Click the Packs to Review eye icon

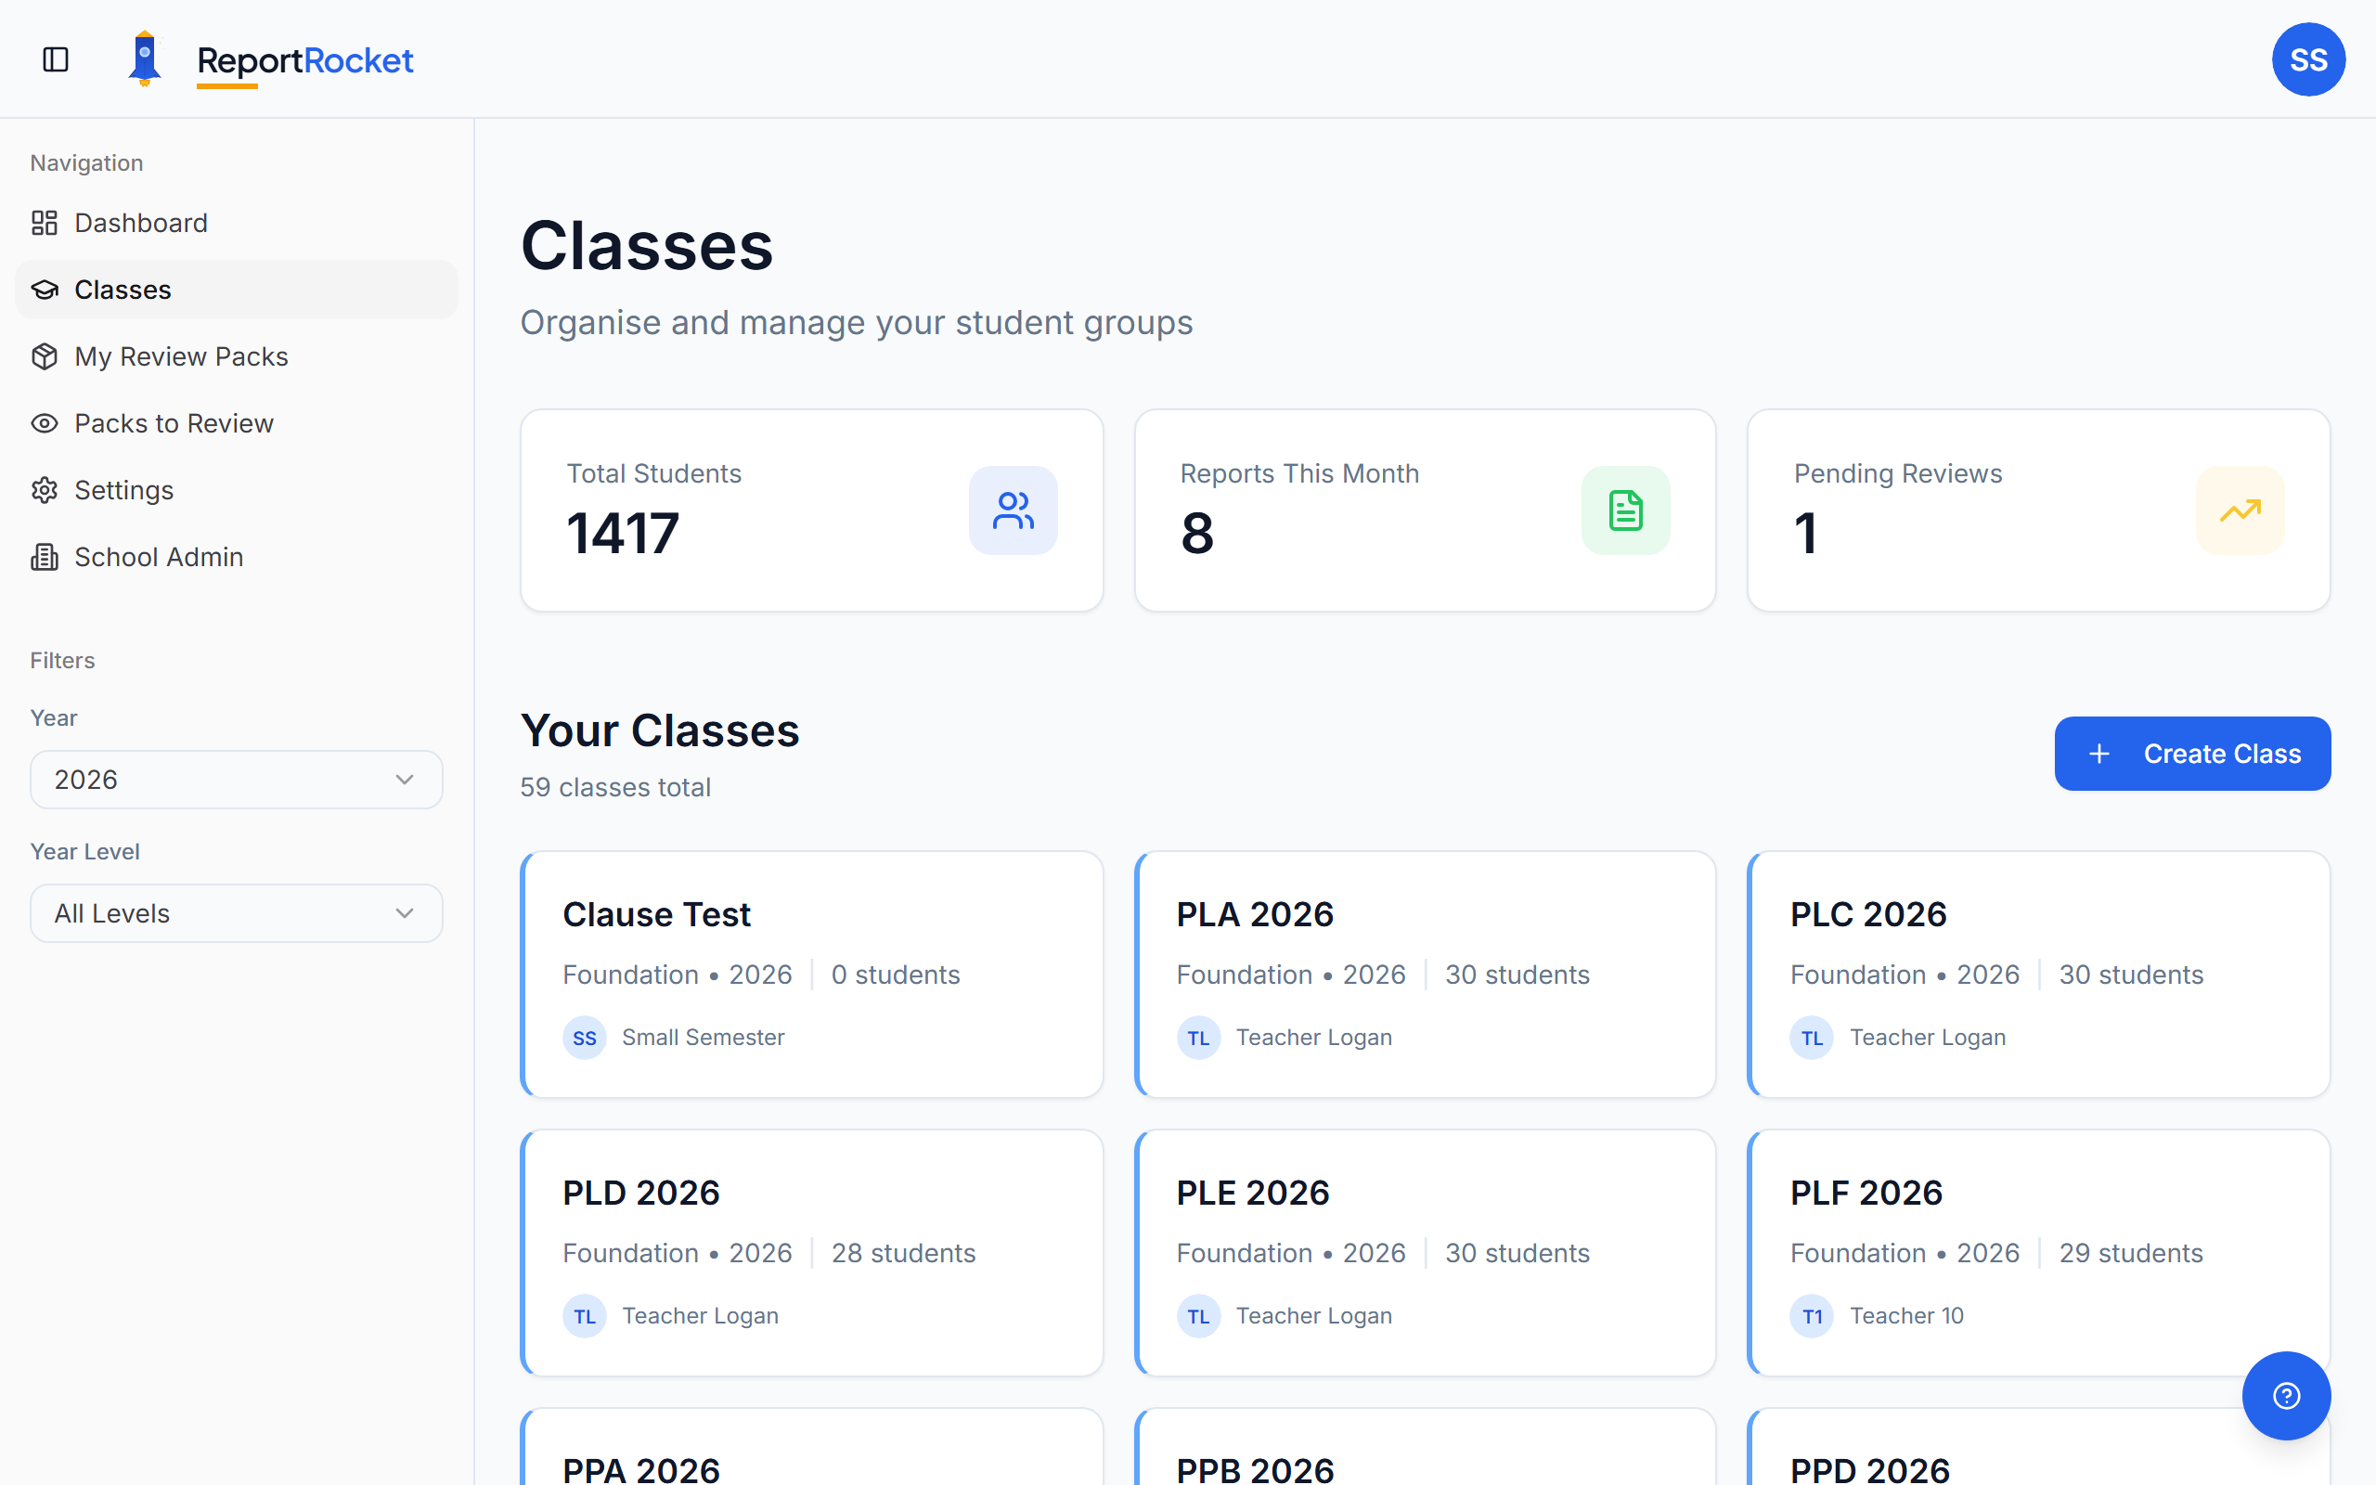tap(45, 423)
